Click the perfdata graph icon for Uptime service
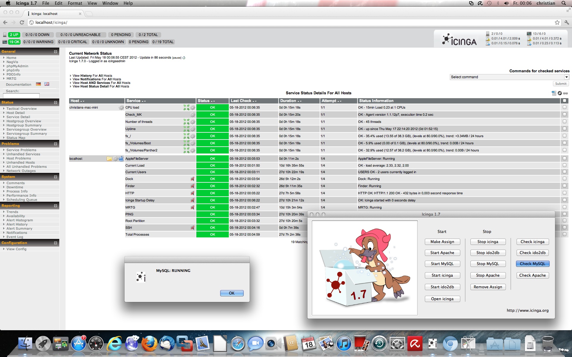 (x=186, y=129)
